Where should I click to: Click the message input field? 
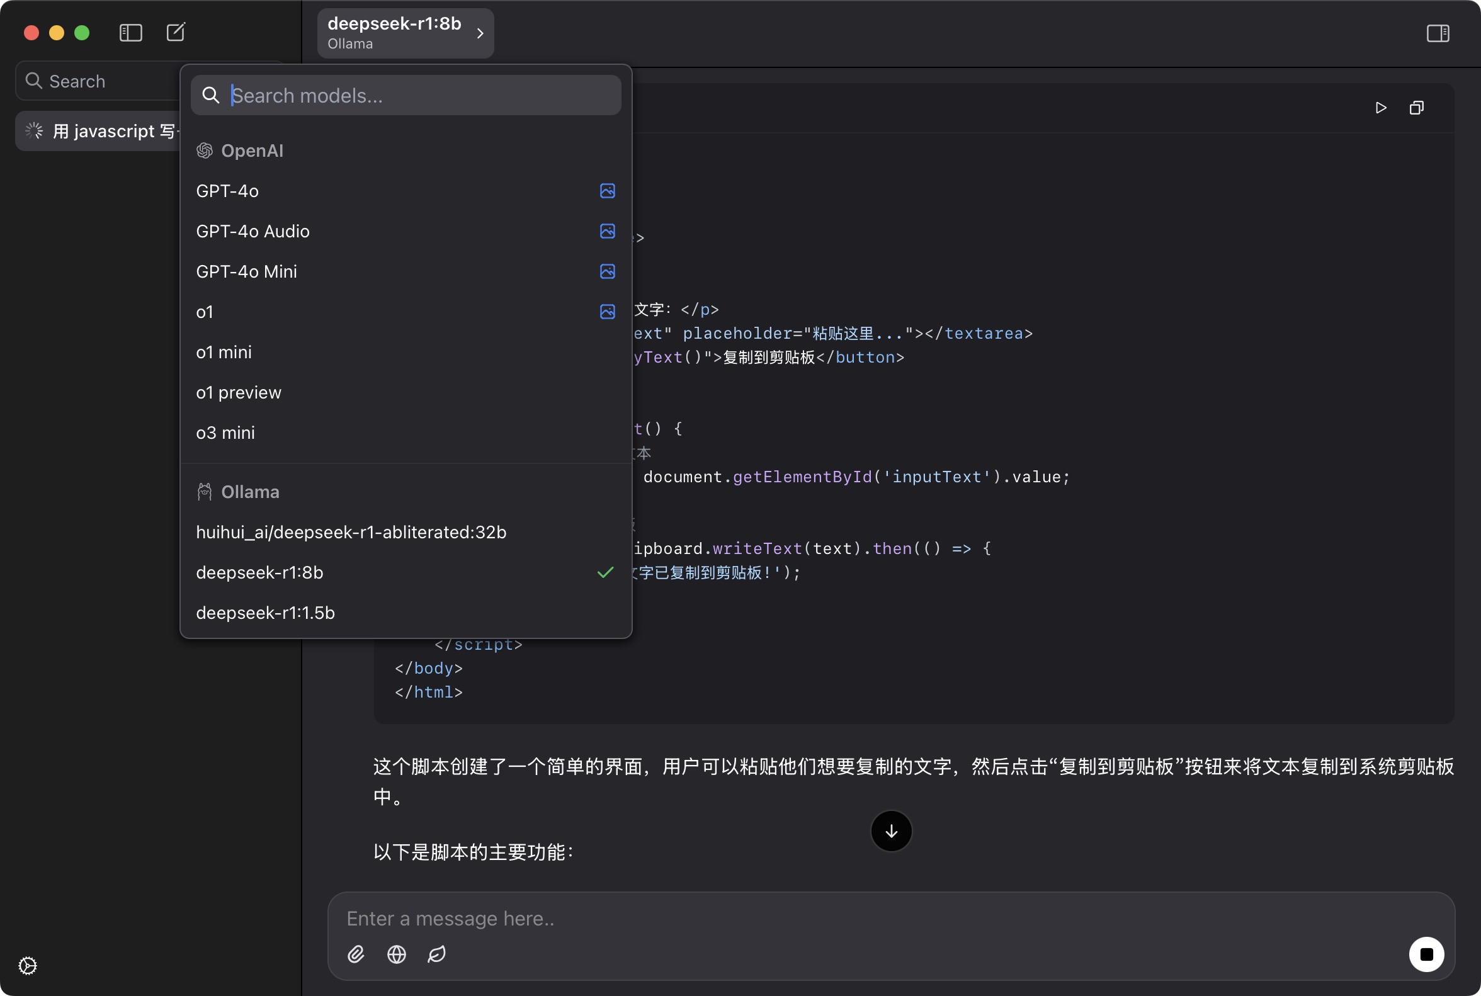pyautogui.click(x=890, y=918)
